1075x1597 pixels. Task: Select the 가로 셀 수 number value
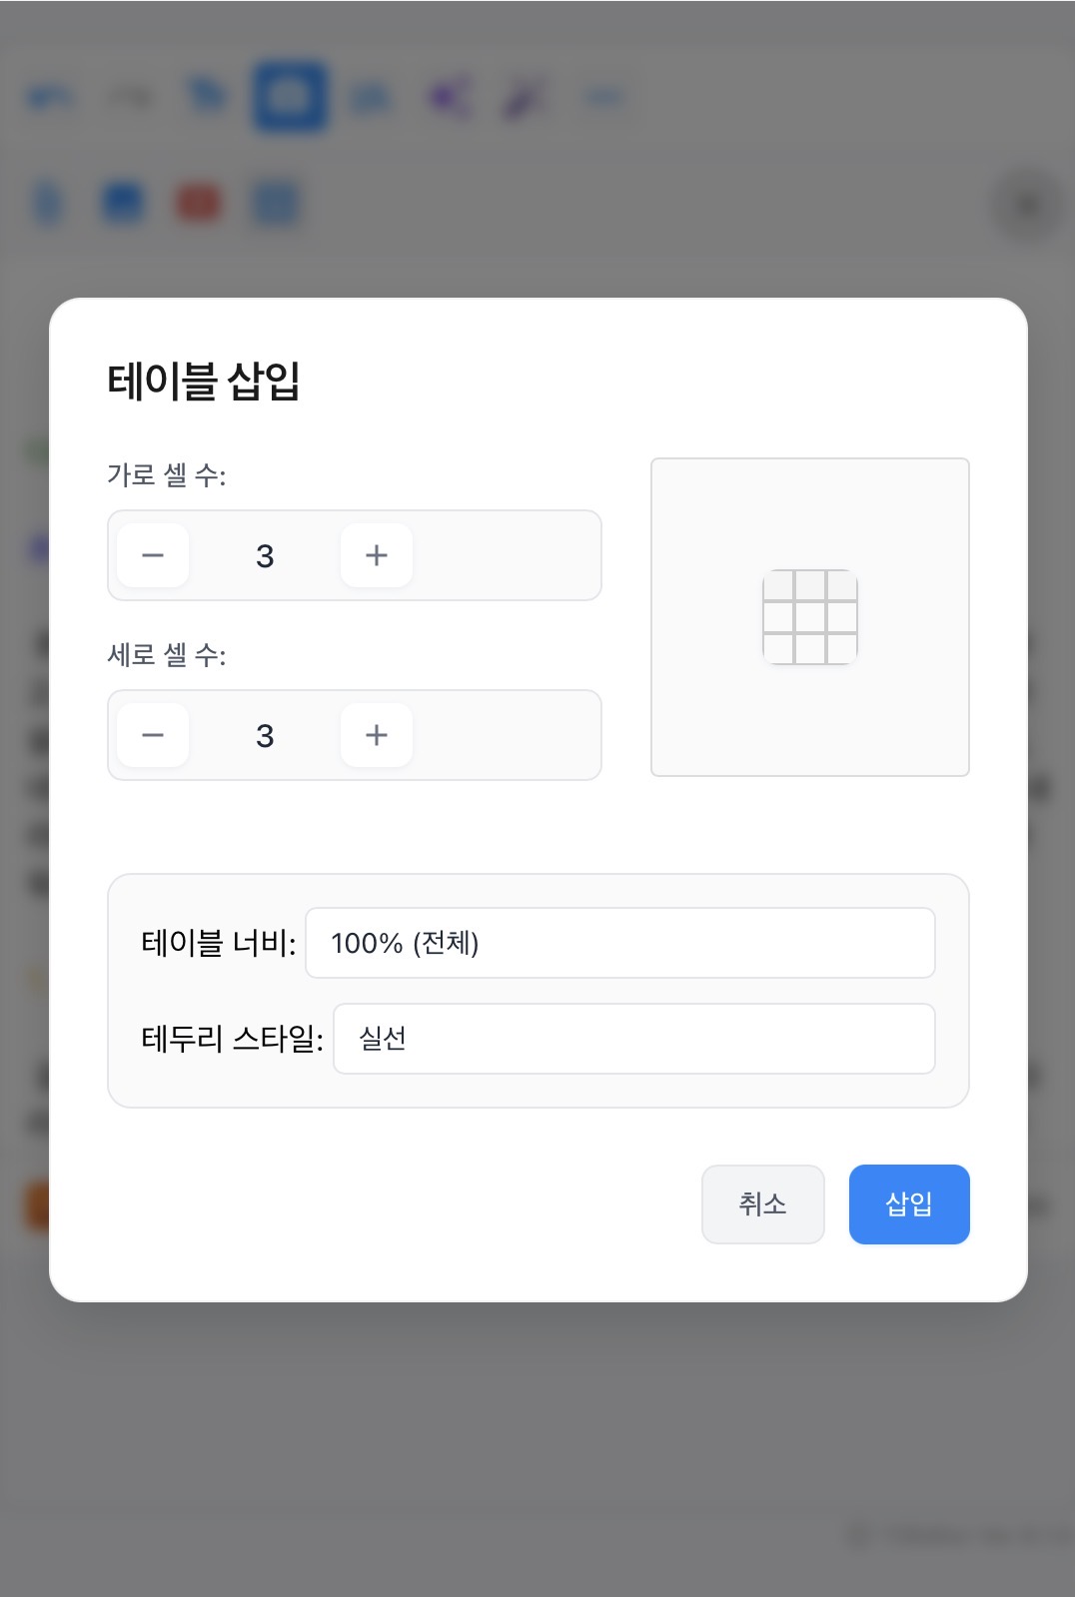point(265,555)
